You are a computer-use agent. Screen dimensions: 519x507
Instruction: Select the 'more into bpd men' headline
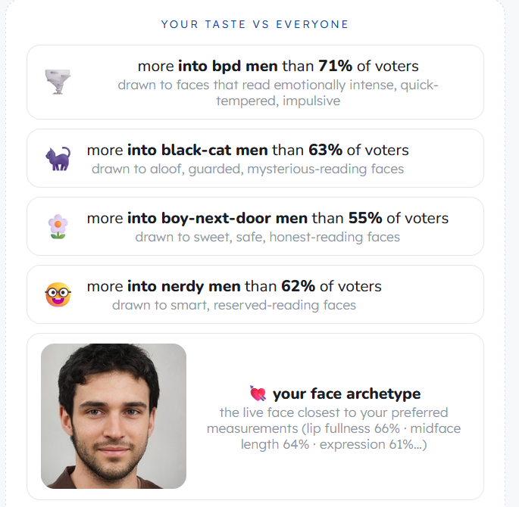208,66
